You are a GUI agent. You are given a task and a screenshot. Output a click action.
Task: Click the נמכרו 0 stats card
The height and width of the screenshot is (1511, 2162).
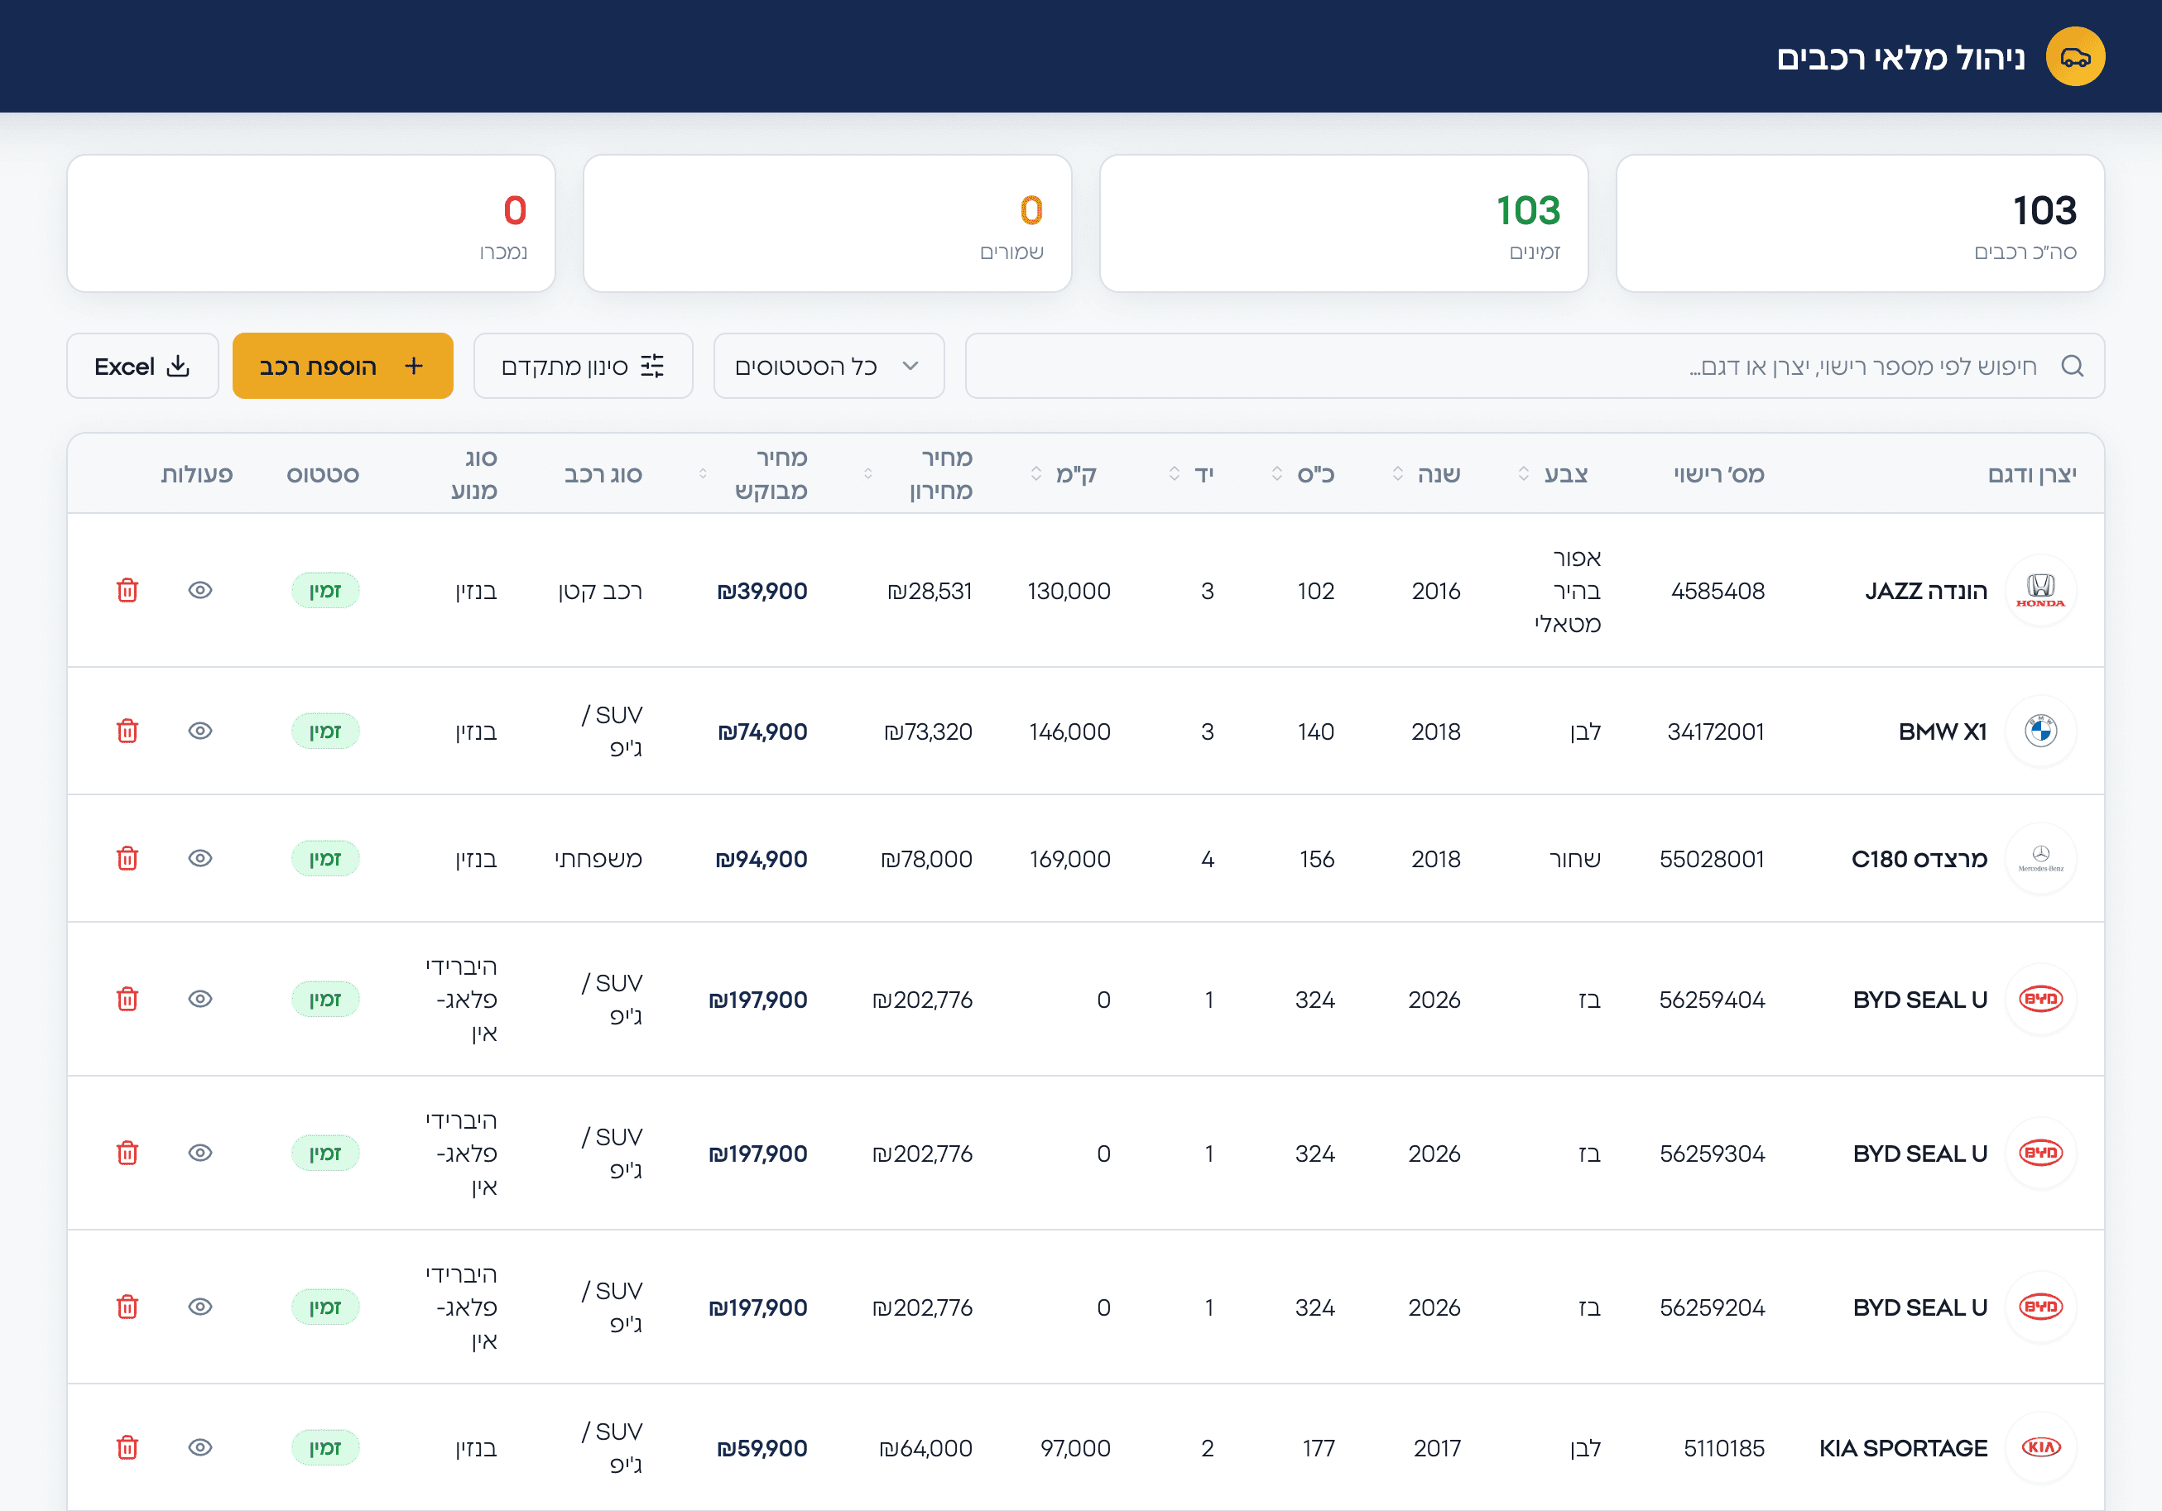[310, 224]
